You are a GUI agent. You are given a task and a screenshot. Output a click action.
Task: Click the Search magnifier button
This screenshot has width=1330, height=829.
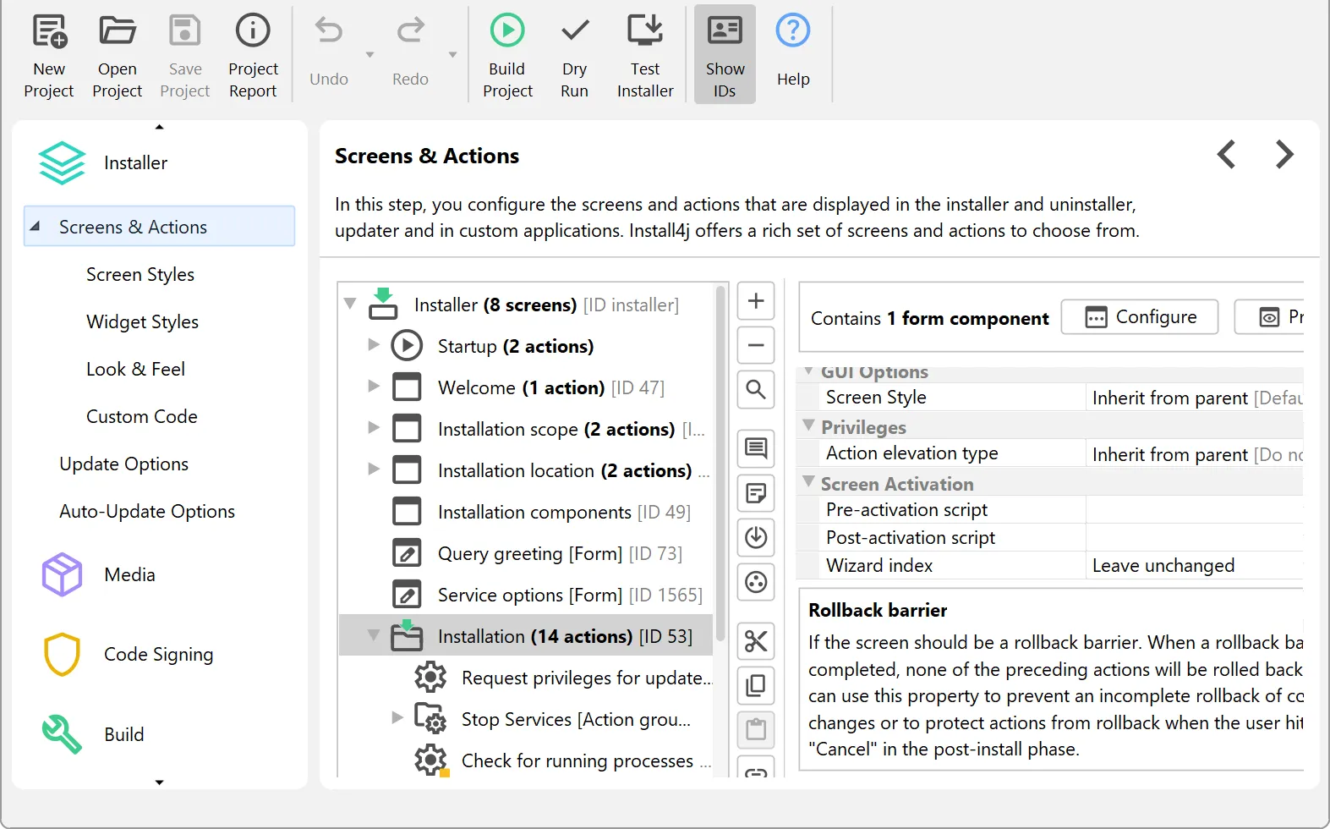(756, 389)
